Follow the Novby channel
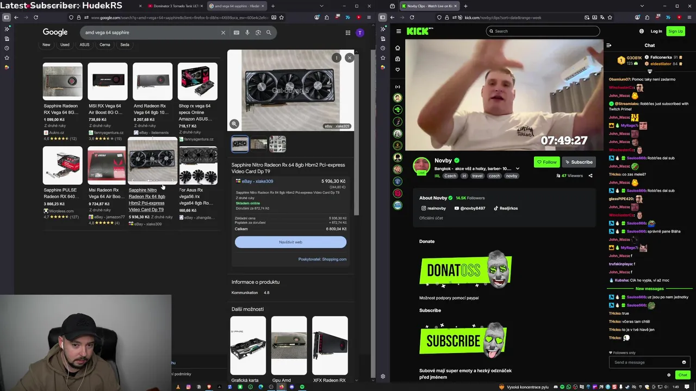 [546, 162]
